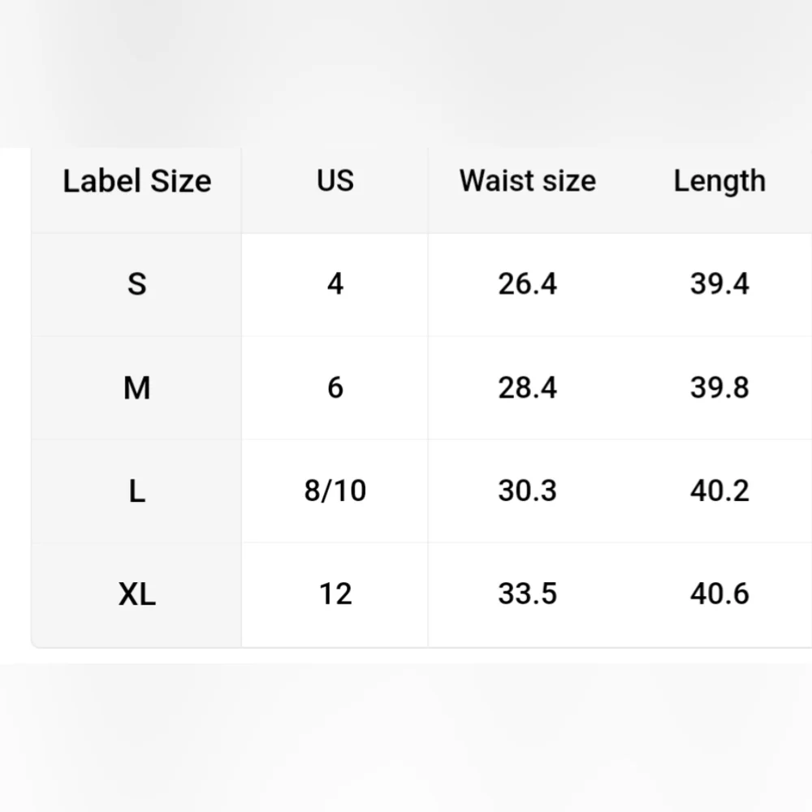Select waist size 28.4 value

(528, 387)
